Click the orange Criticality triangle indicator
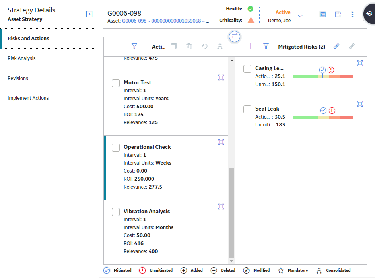Viewport: 375px width, 278px height. point(251,20)
